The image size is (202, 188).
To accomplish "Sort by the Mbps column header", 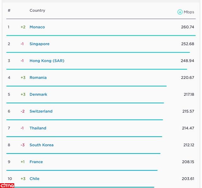I will pyautogui.click(x=189, y=12).
